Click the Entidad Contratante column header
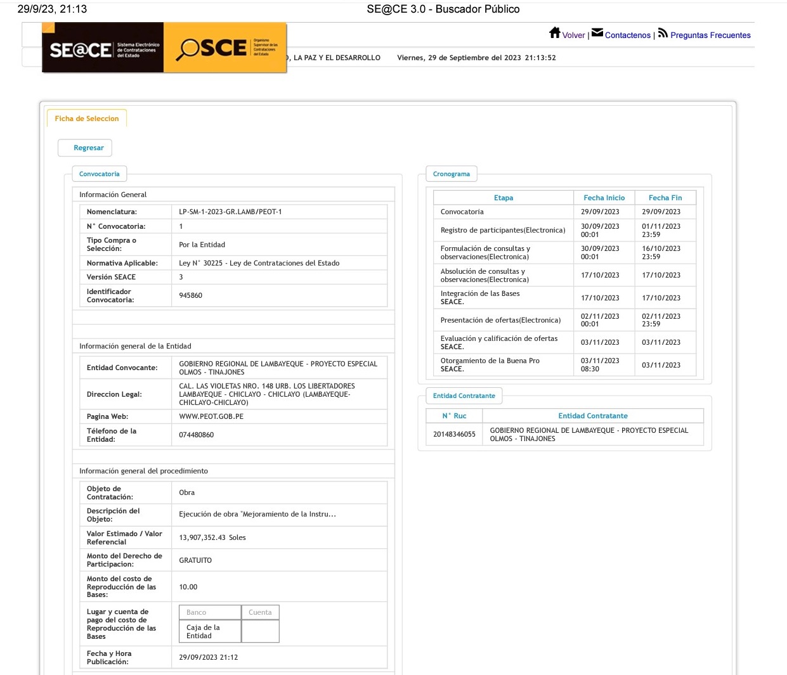The height and width of the screenshot is (675, 787). (593, 416)
